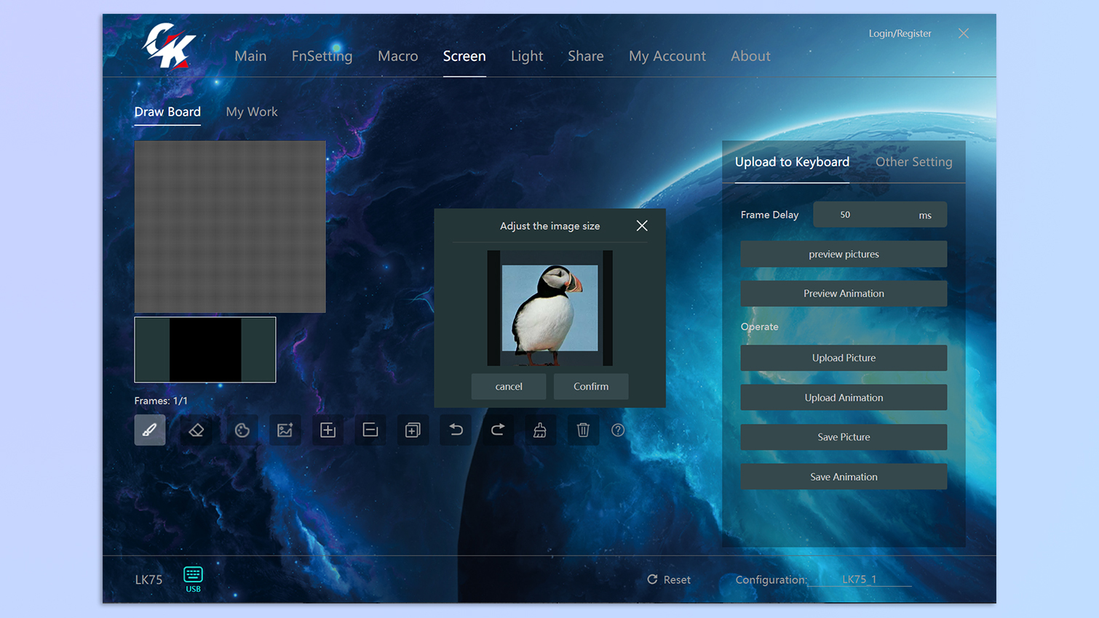Viewport: 1099px width, 618px height.
Task: Click the import image icon
Action: 285,430
